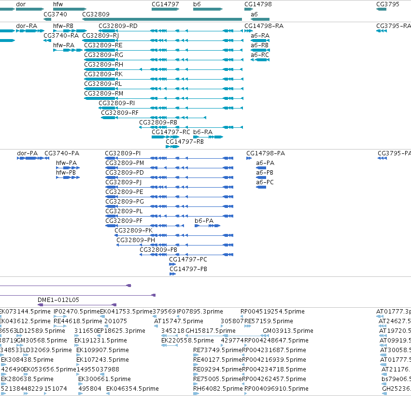Click the hfw gene label
The width and height of the screenshot is (411, 396).
[x=58, y=4]
